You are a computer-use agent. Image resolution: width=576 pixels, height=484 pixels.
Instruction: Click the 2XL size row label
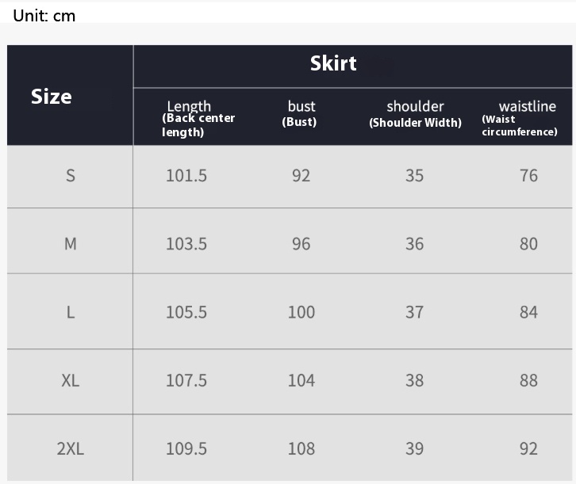coord(71,449)
